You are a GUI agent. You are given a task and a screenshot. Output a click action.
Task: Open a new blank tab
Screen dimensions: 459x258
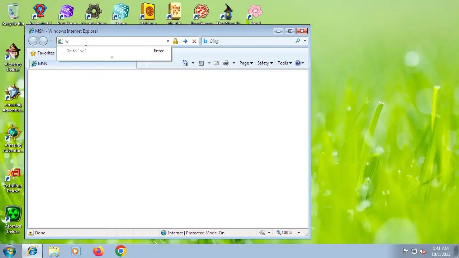click(142, 64)
